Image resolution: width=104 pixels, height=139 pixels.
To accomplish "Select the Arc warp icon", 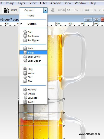I will 25,32.
